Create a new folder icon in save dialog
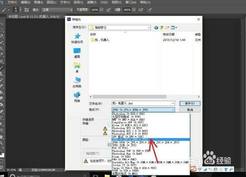The height and width of the screenshot is (177, 246). point(167,28)
